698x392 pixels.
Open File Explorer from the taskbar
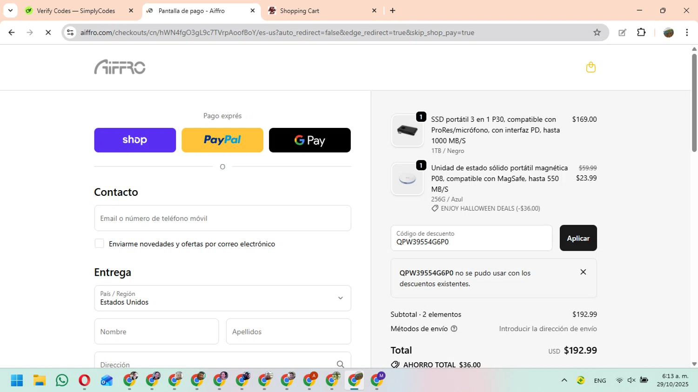40,380
